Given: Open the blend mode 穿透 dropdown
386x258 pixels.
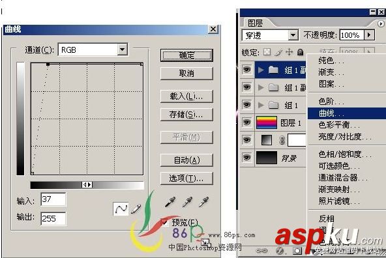Looking at the screenshot, I should pyautogui.click(x=293, y=35).
